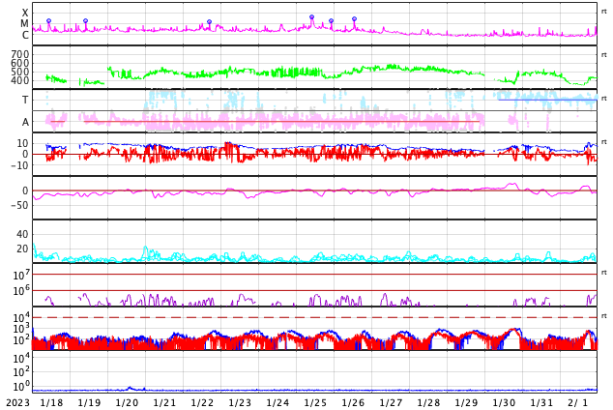Click the flare marker midway through 1/25
This screenshot has width=613, height=410.
click(x=331, y=20)
